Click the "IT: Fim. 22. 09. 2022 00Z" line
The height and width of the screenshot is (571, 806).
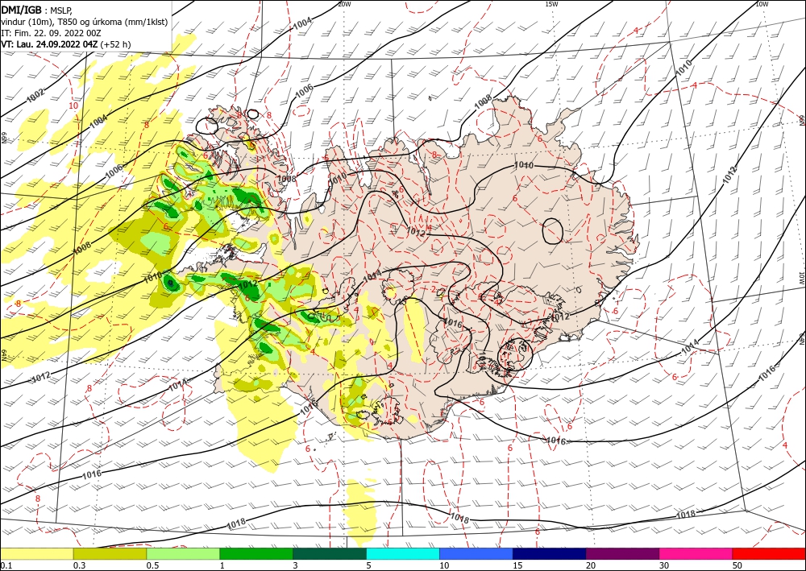coord(52,33)
